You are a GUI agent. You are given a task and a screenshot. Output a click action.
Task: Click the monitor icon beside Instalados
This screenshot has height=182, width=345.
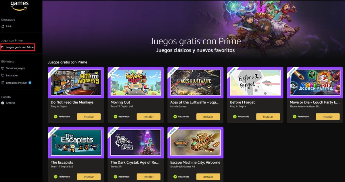point(3,76)
